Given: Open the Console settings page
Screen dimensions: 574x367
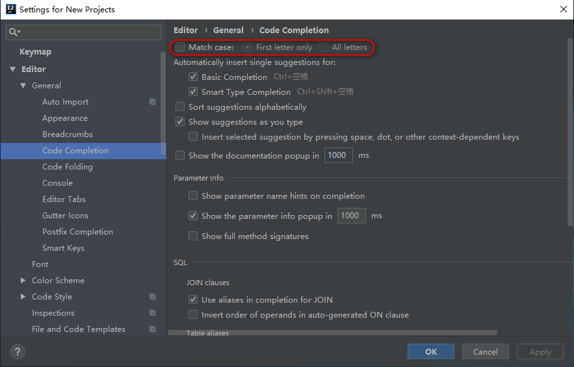Looking at the screenshot, I should pos(57,183).
